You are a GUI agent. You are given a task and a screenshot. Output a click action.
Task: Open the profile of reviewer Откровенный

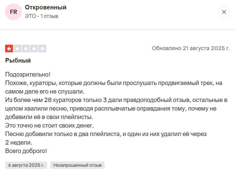coord(46,8)
